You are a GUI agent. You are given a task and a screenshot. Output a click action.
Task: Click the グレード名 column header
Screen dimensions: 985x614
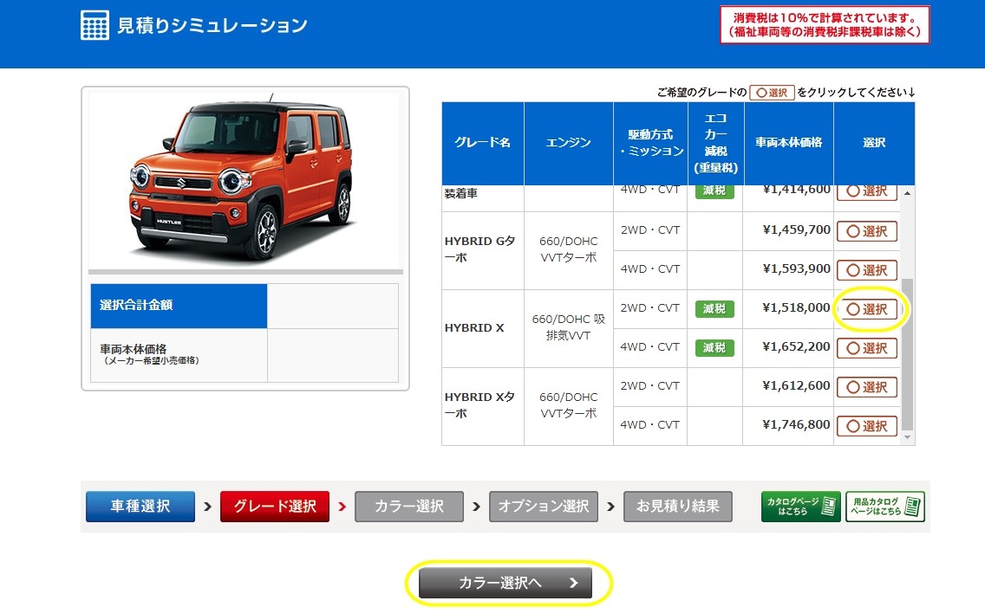[482, 143]
